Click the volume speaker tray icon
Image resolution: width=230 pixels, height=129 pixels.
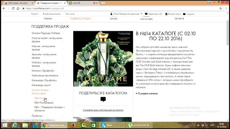coord(198,125)
